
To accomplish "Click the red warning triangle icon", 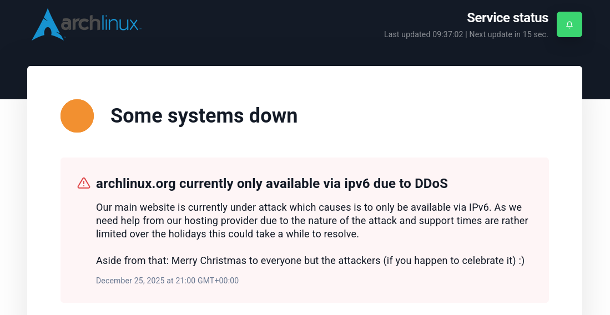I will coord(84,183).
